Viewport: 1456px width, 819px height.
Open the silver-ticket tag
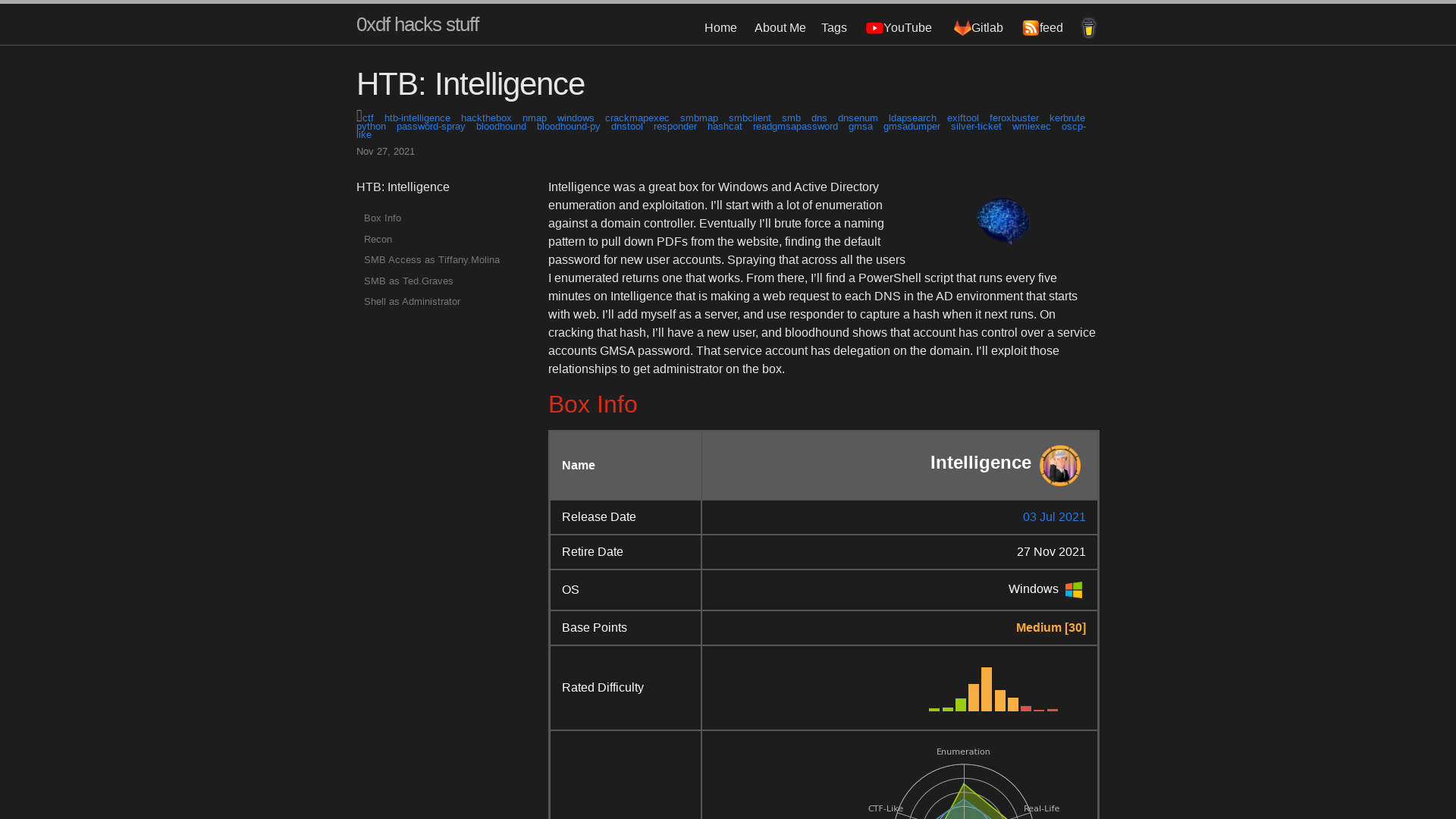[976, 127]
